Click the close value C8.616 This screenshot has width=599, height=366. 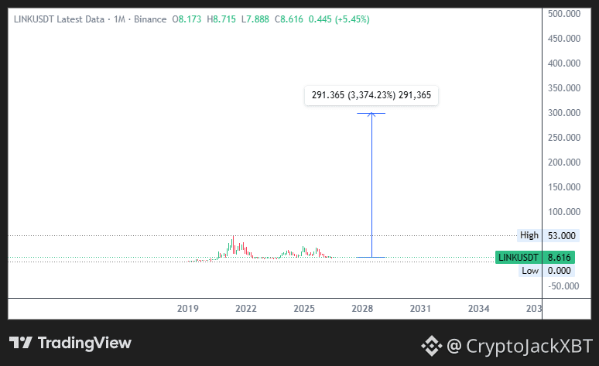289,19
